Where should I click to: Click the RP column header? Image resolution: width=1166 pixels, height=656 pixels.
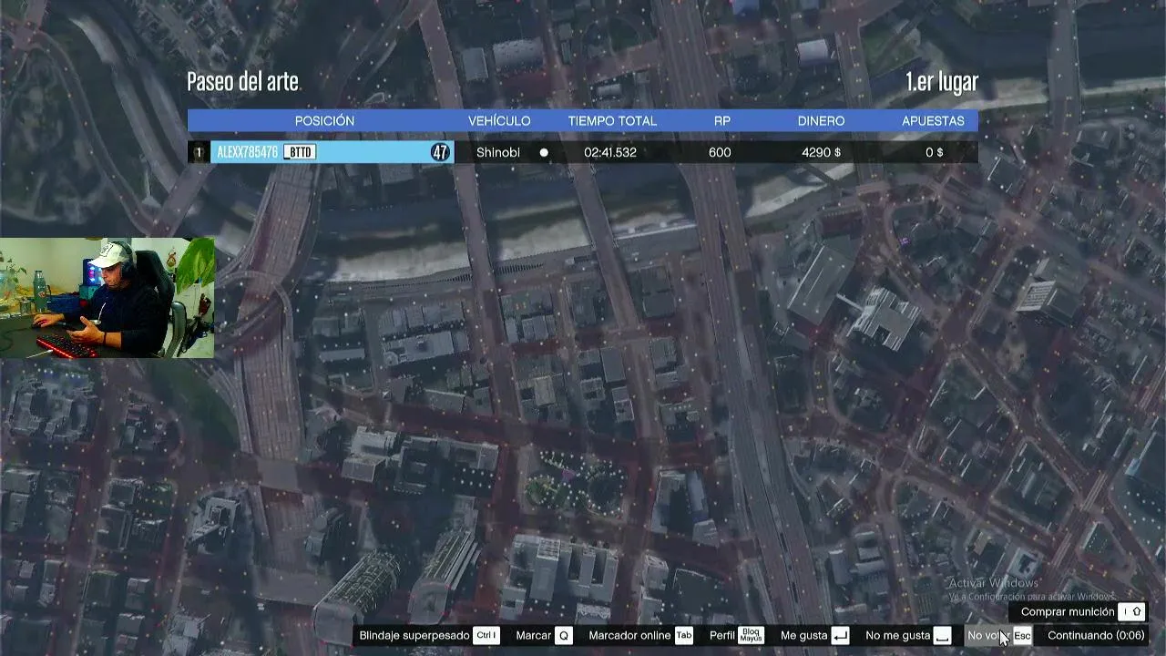(x=722, y=120)
